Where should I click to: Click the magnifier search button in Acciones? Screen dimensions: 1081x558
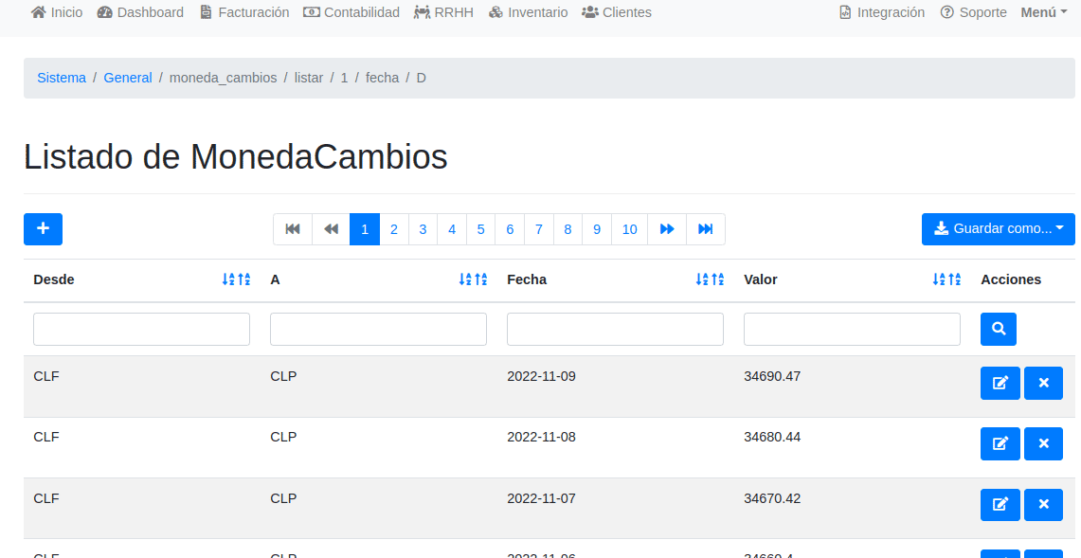tap(998, 329)
